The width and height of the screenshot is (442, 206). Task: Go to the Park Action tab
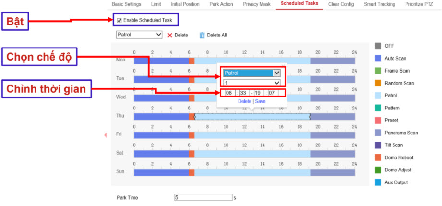(x=221, y=4)
